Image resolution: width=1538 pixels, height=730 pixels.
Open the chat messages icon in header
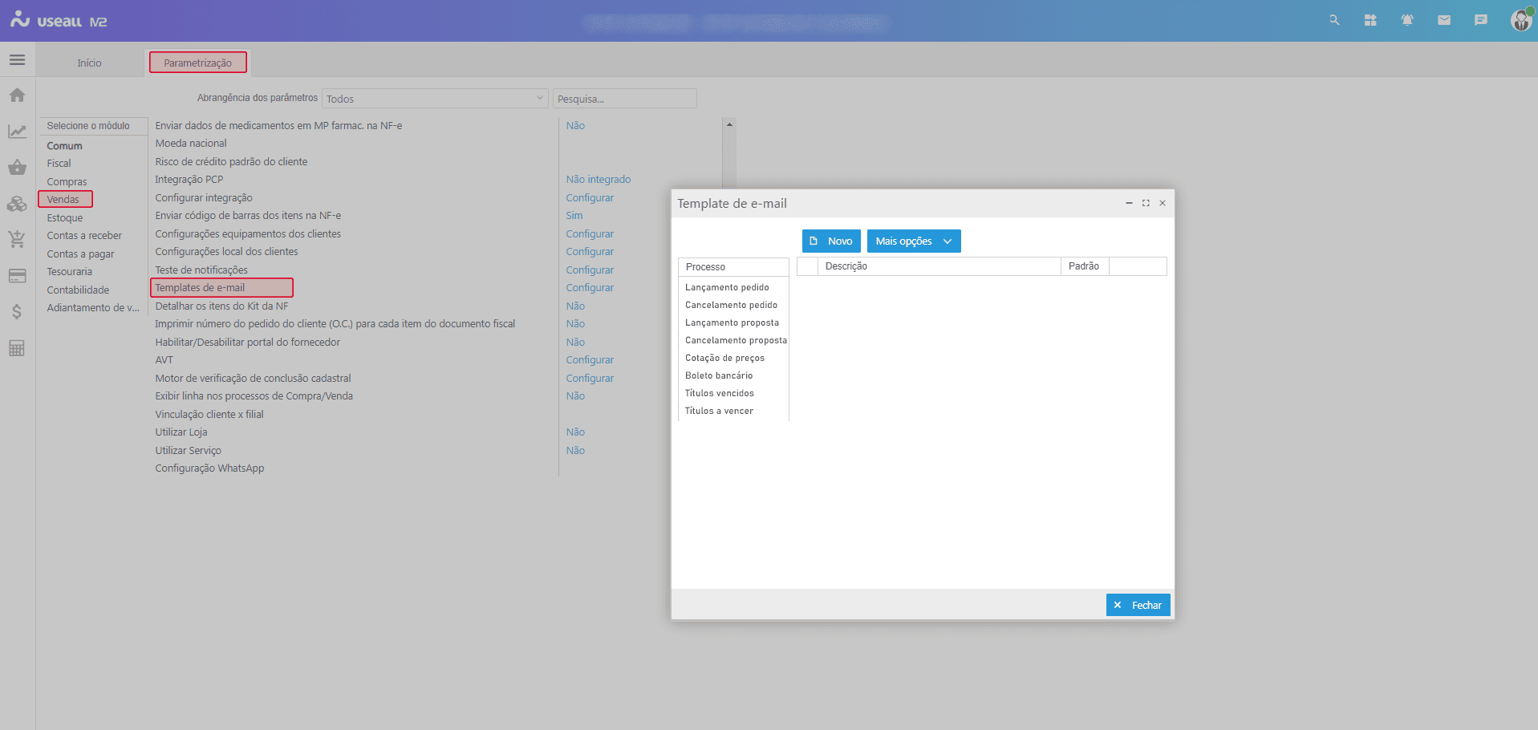pyautogui.click(x=1480, y=20)
